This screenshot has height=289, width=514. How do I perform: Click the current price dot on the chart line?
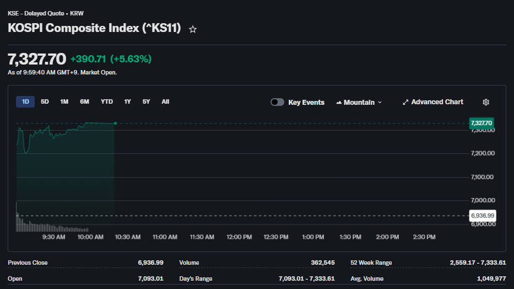point(115,124)
